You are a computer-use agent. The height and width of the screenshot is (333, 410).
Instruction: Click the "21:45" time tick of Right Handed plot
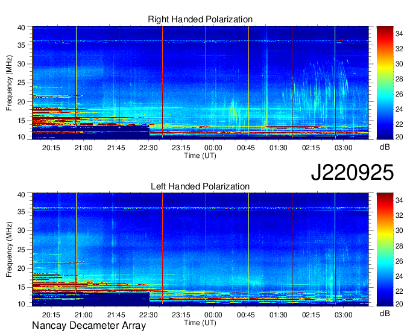click(x=116, y=148)
